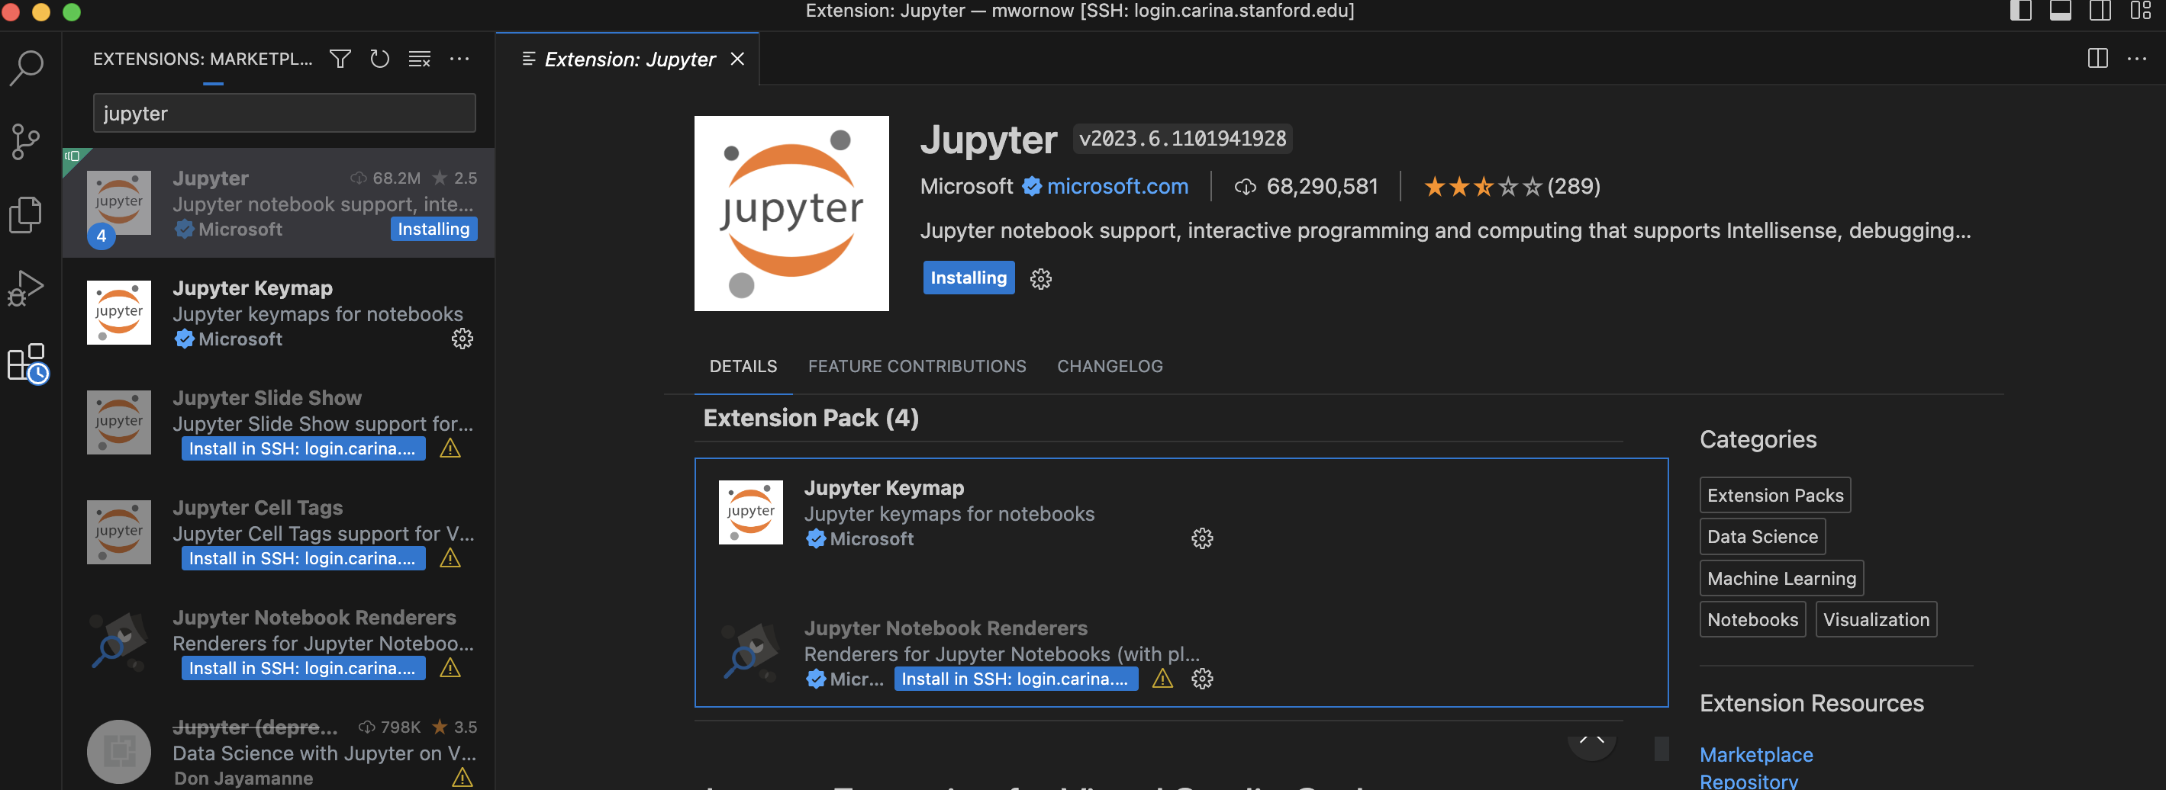The height and width of the screenshot is (790, 2166).
Task: Install pack Notebook Renderers in SSH
Action: pyautogui.click(x=1016, y=679)
